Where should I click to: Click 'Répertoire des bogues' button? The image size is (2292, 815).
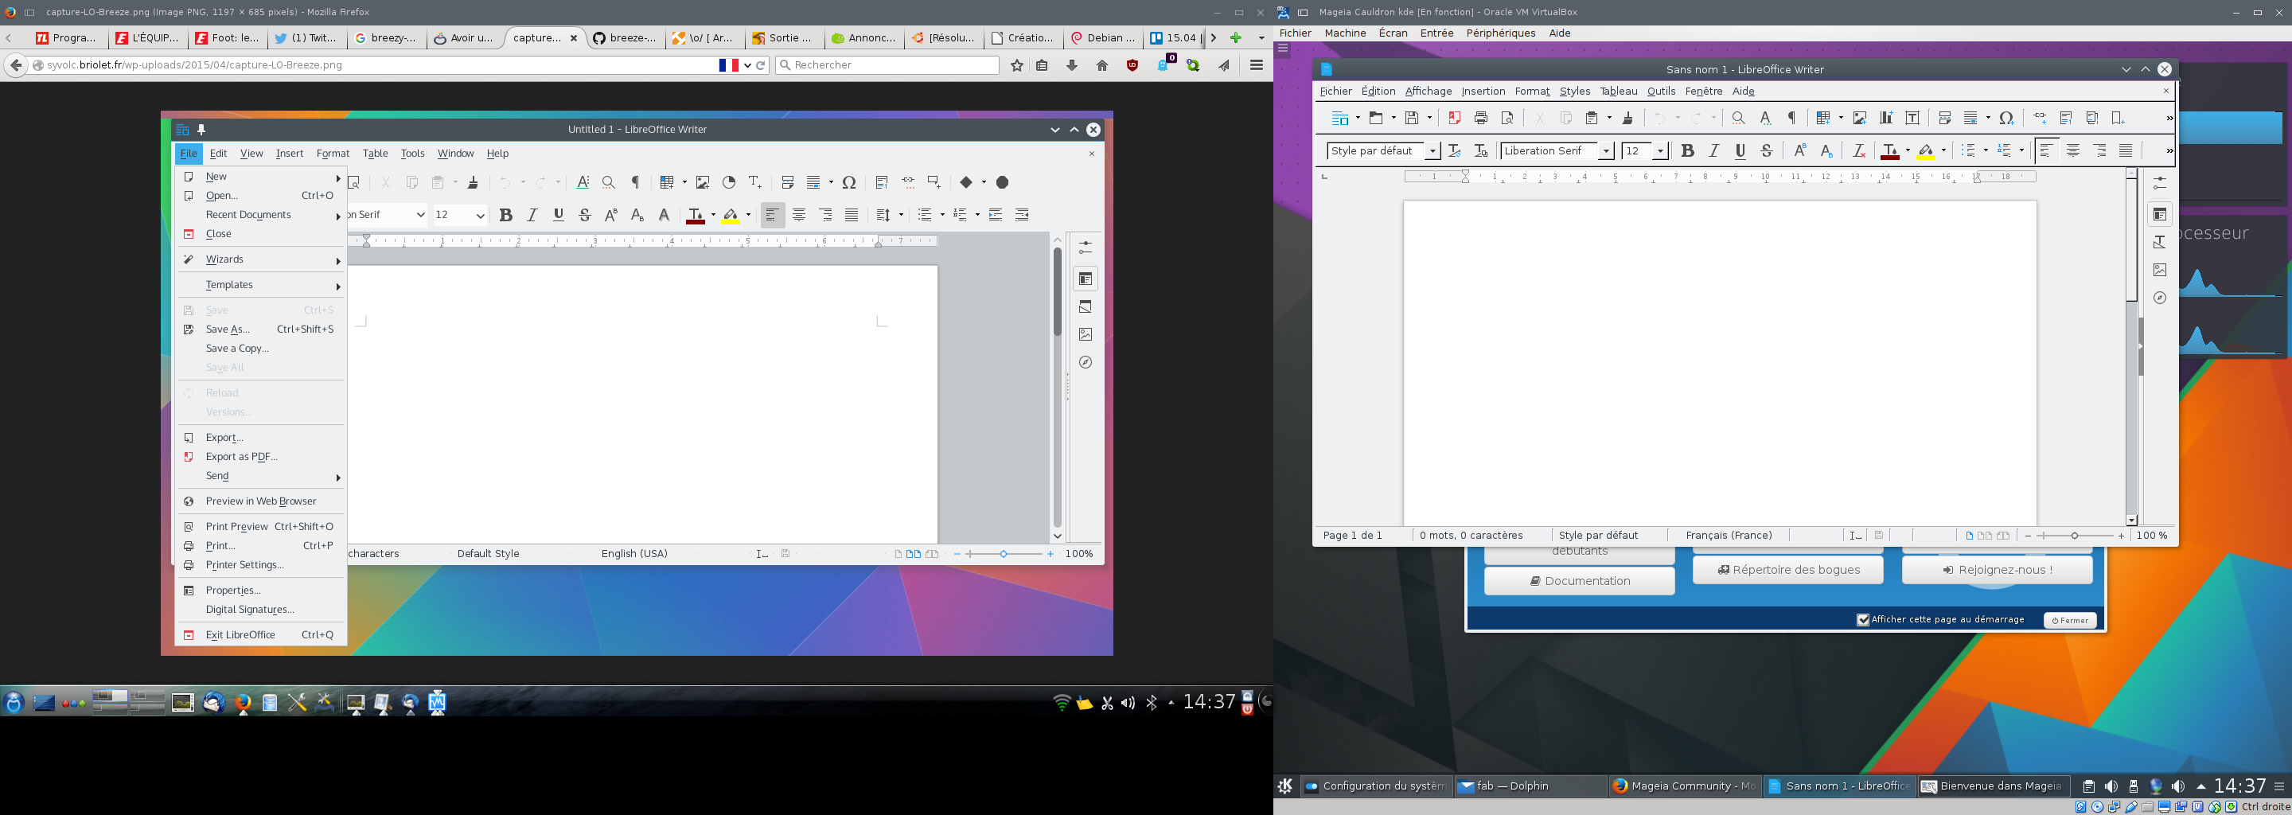click(x=1787, y=571)
